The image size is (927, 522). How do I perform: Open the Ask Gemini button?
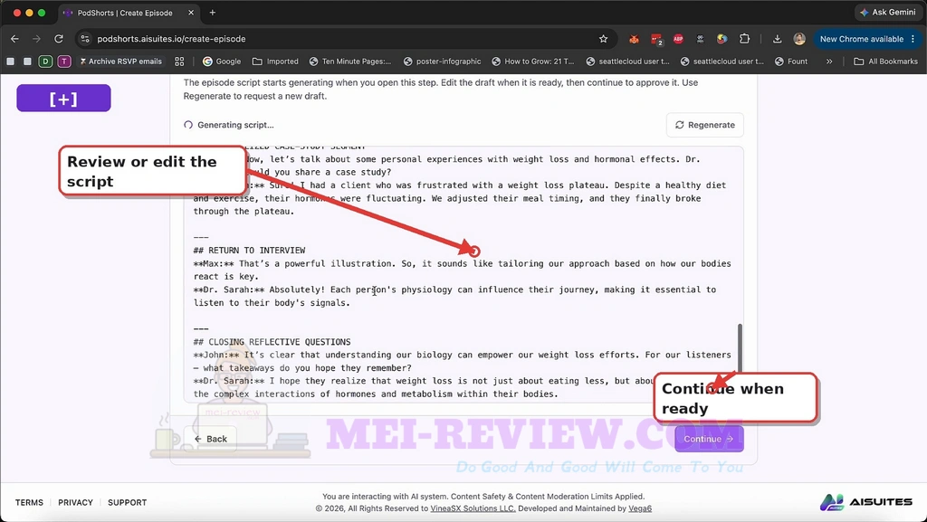click(x=887, y=13)
